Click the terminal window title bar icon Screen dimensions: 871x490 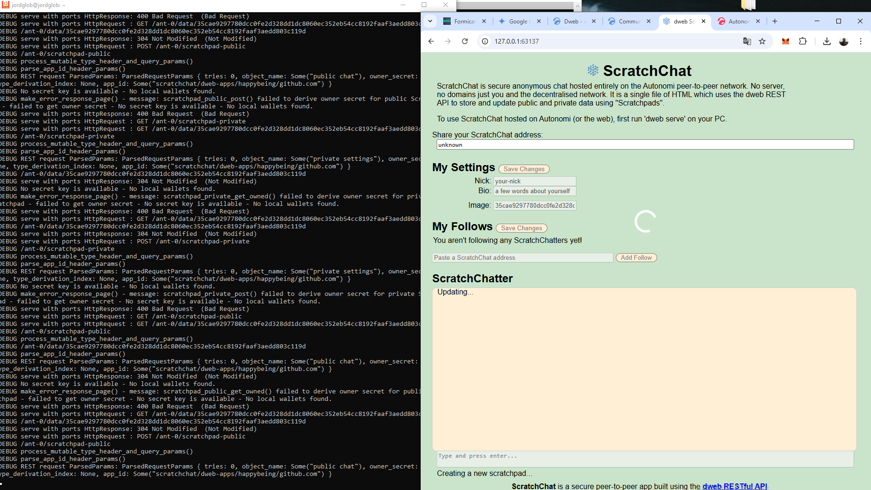point(6,5)
